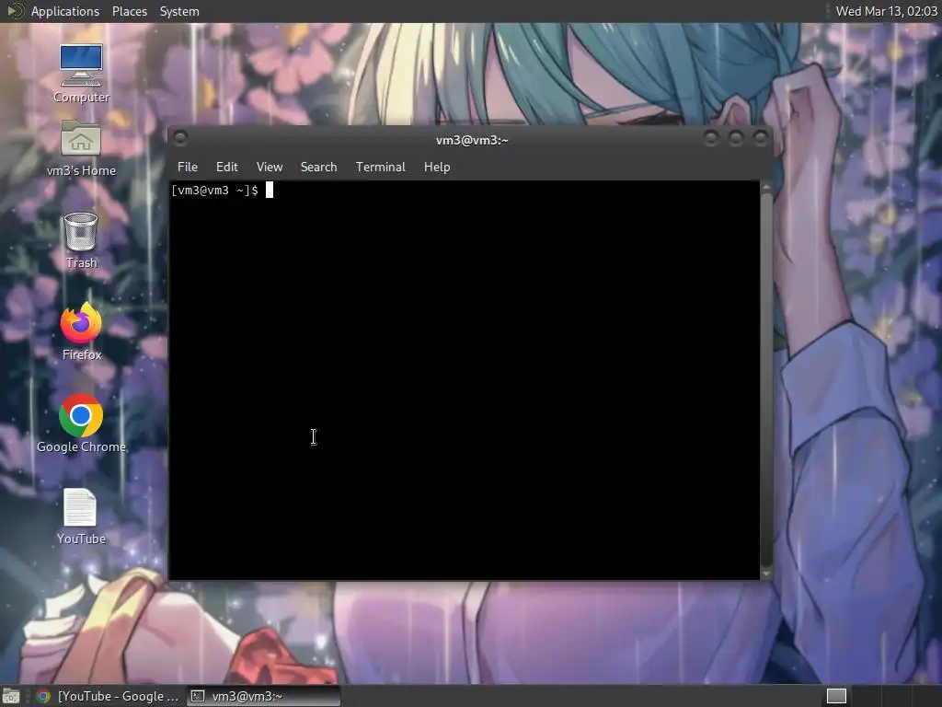Image resolution: width=942 pixels, height=707 pixels.
Task: Select the Trash icon on desktop
Action: pyautogui.click(x=81, y=240)
